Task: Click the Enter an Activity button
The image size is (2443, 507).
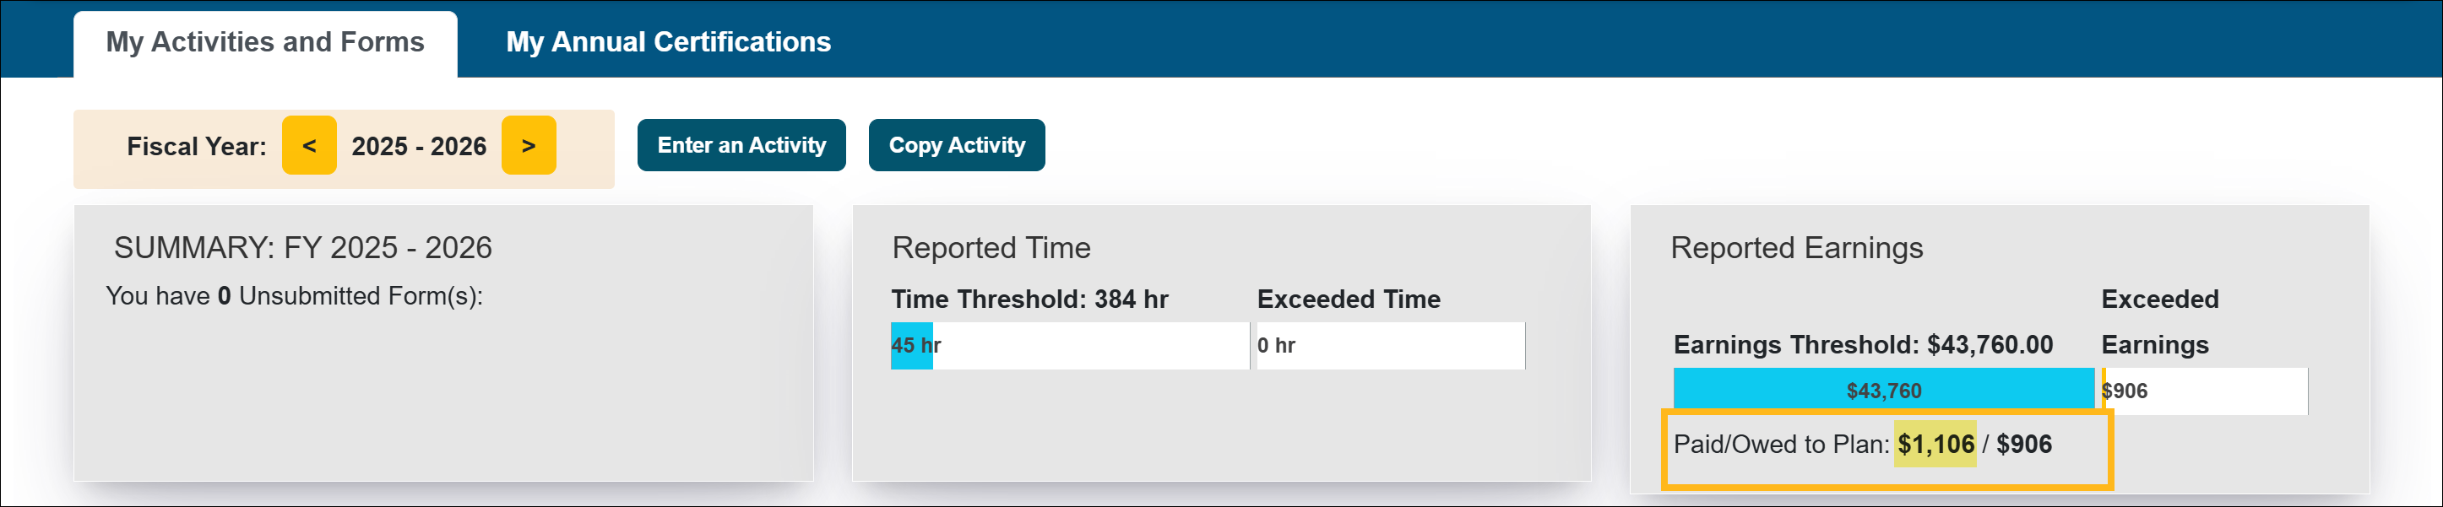Action: pos(741,146)
